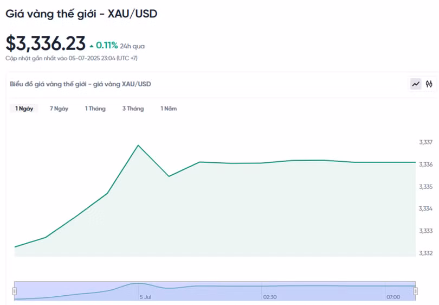Select the 7 Ngày time range
439x305 pixels.
pos(59,109)
